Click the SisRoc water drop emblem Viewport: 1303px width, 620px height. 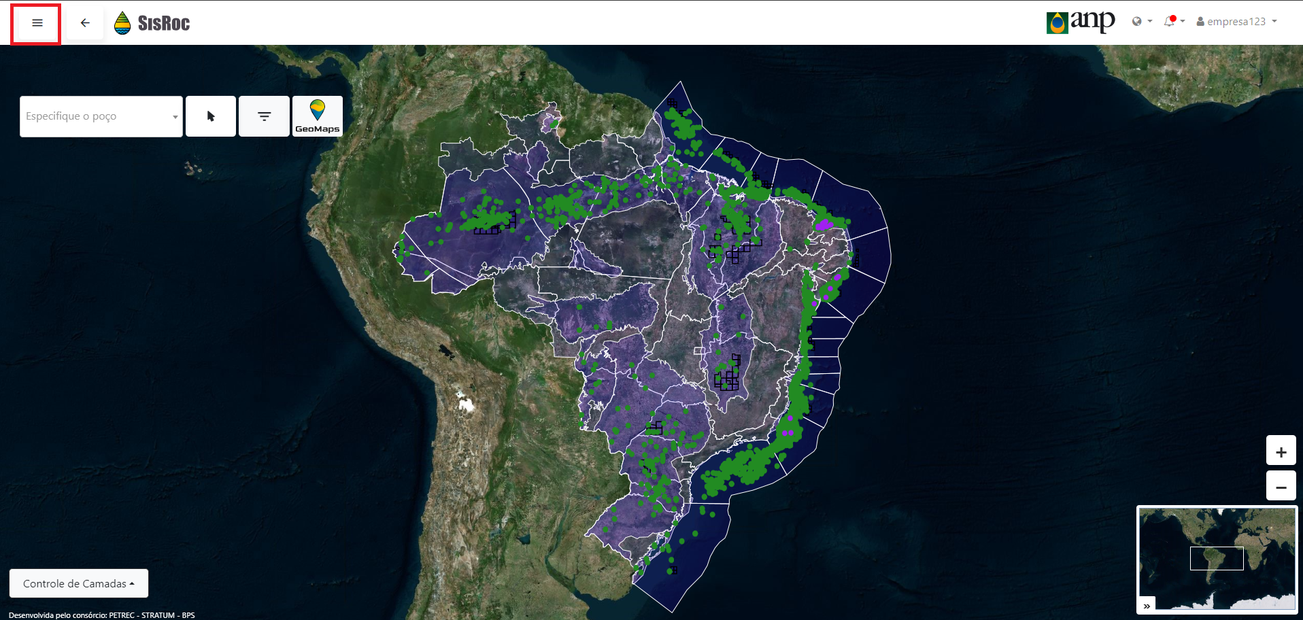(x=122, y=23)
